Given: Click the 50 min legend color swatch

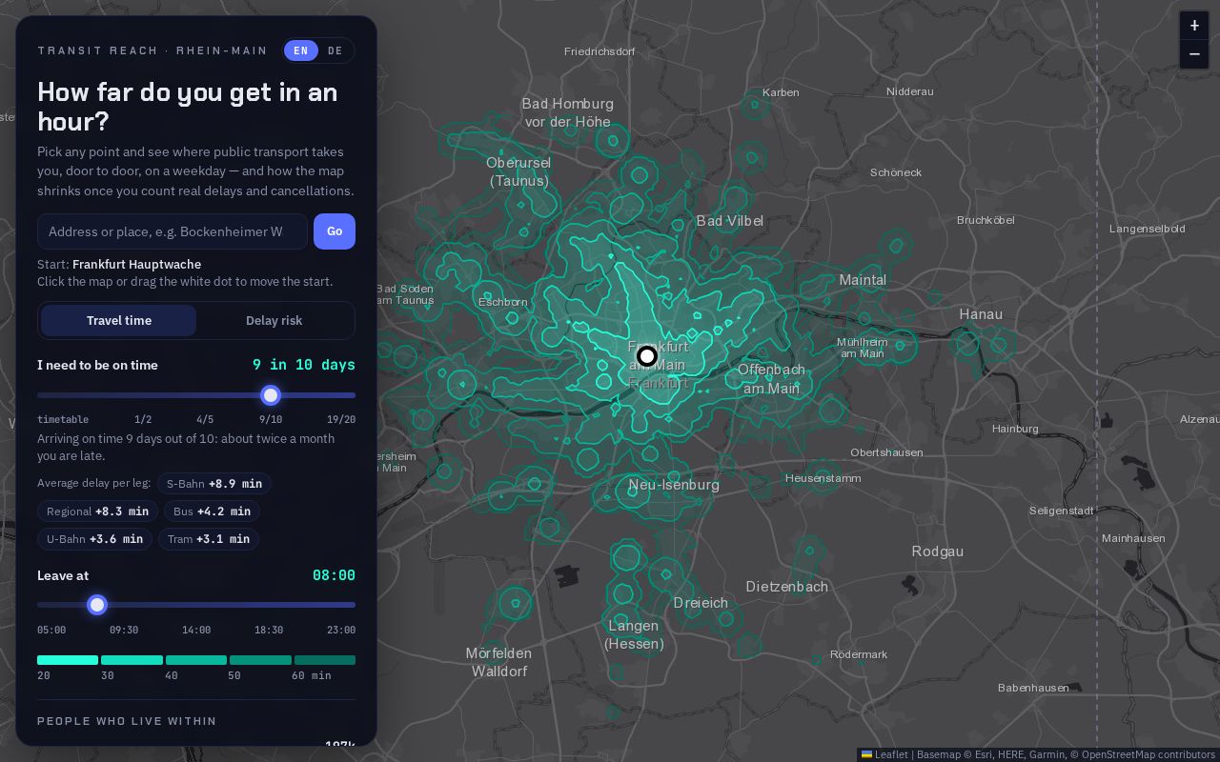Looking at the screenshot, I should 260,660.
